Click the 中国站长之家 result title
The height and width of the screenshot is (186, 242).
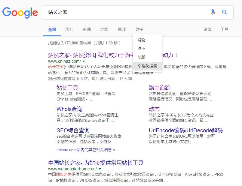(x=96, y=163)
